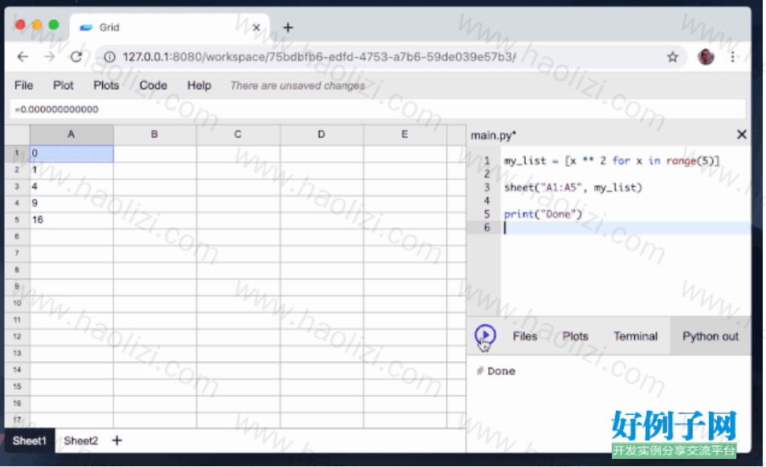The image size is (766, 467).
Task: Select row 5 header
Action: click(x=17, y=220)
